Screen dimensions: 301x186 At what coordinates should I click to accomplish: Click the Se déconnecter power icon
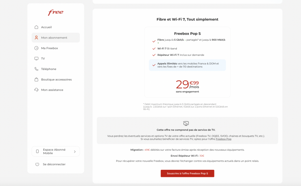coord(37,164)
